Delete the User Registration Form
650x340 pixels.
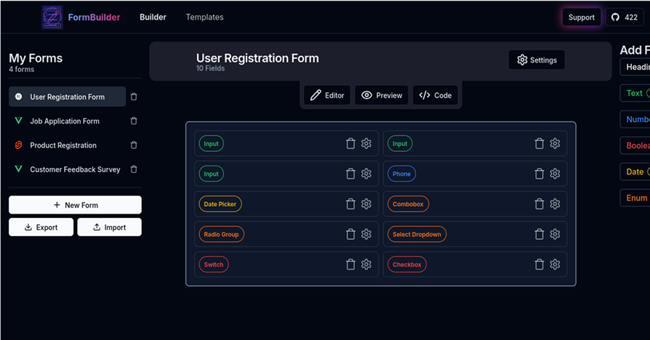tap(134, 97)
